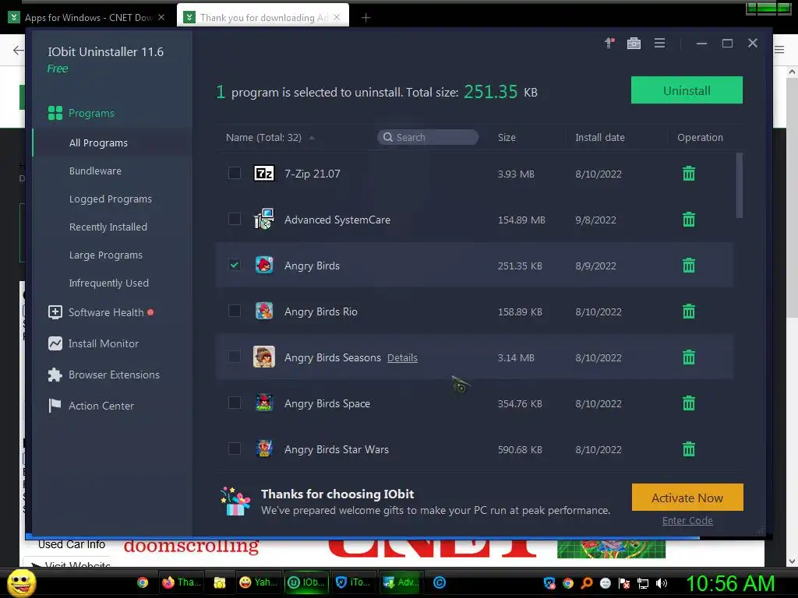Tick the Angry Birds Seasons checkbox
Screen dimensions: 798x598
pyautogui.click(x=234, y=357)
